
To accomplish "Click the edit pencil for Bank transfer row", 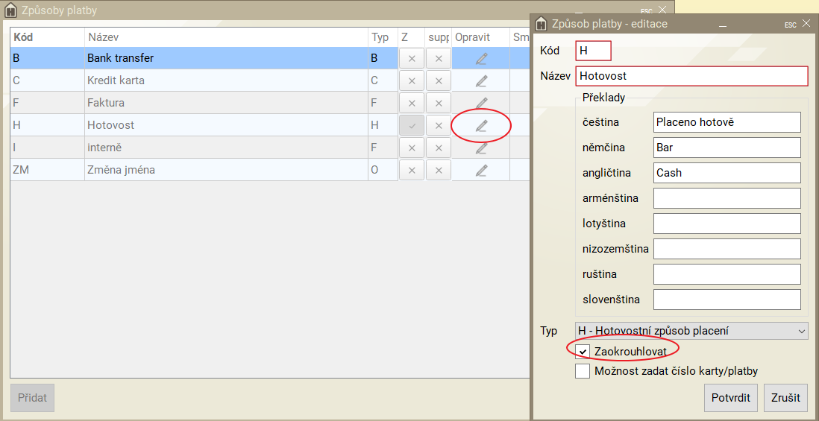I will [481, 58].
